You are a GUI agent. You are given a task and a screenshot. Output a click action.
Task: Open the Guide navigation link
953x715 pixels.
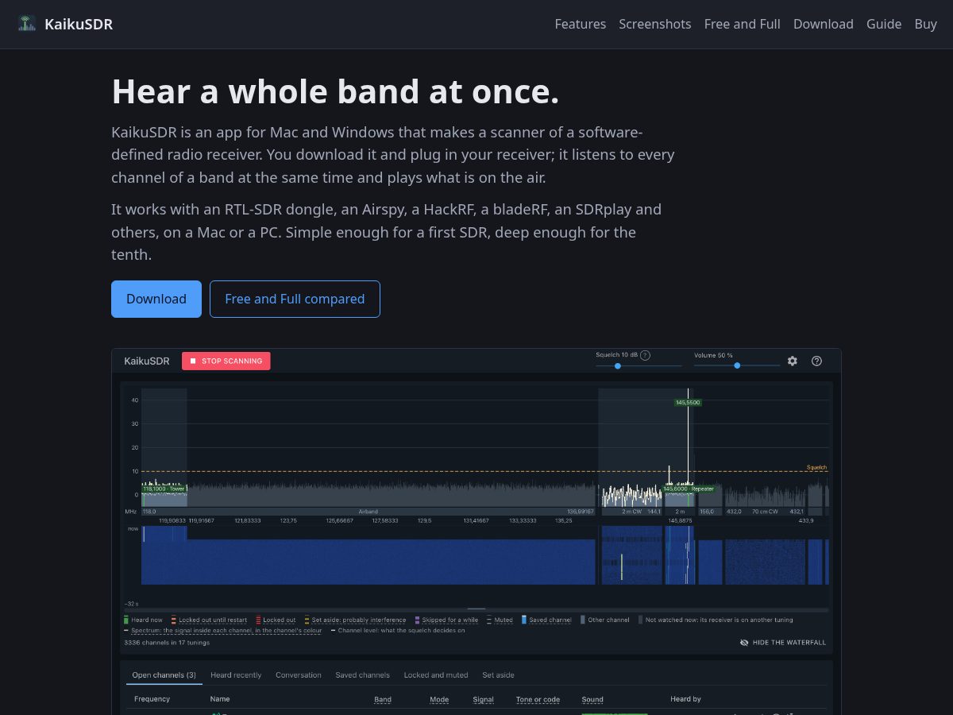(x=884, y=24)
